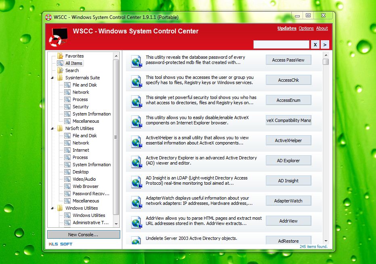Image resolution: width=376 pixels, height=264 pixels.
Task: Open Process under NirSoft Utilities
Action: pyautogui.click(x=80, y=157)
